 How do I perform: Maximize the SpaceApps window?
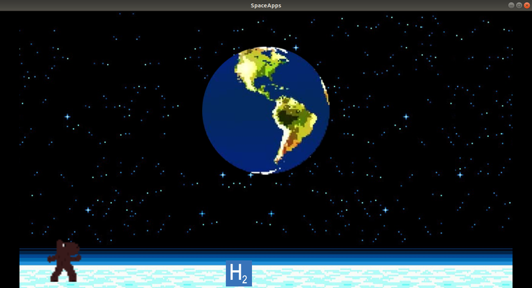[x=519, y=5]
